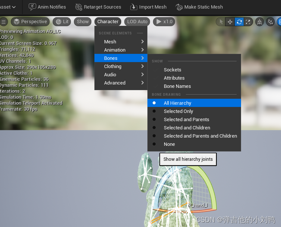281x227 pixels.
Task: Open Retarget Sources panel
Action: tap(98, 7)
